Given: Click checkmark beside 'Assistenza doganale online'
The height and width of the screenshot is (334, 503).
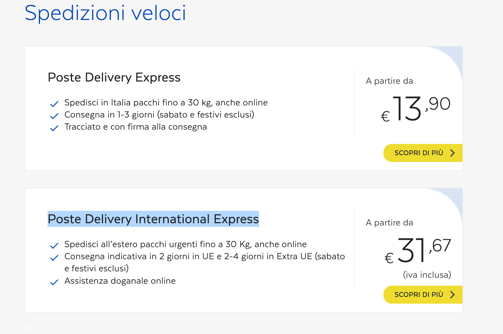Looking at the screenshot, I should click(x=54, y=282).
